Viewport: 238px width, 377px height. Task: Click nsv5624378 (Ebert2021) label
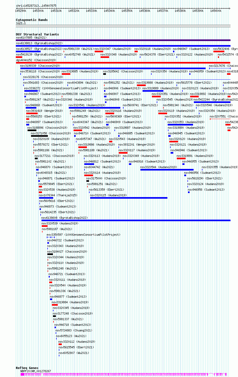(x=157, y=54)
